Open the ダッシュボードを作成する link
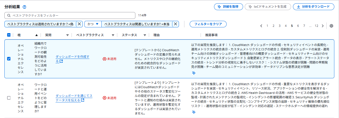 click(72, 59)
